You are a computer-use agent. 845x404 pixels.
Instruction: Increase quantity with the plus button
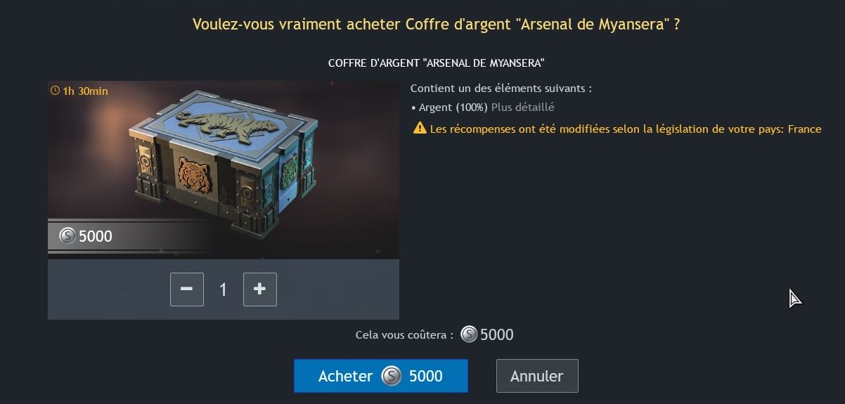pos(260,289)
